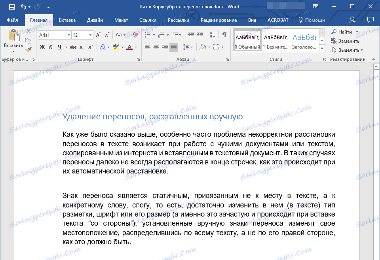This screenshot has width=380, height=260.
Task: Toggle bold (Ж) formatting
Action: tap(42, 47)
